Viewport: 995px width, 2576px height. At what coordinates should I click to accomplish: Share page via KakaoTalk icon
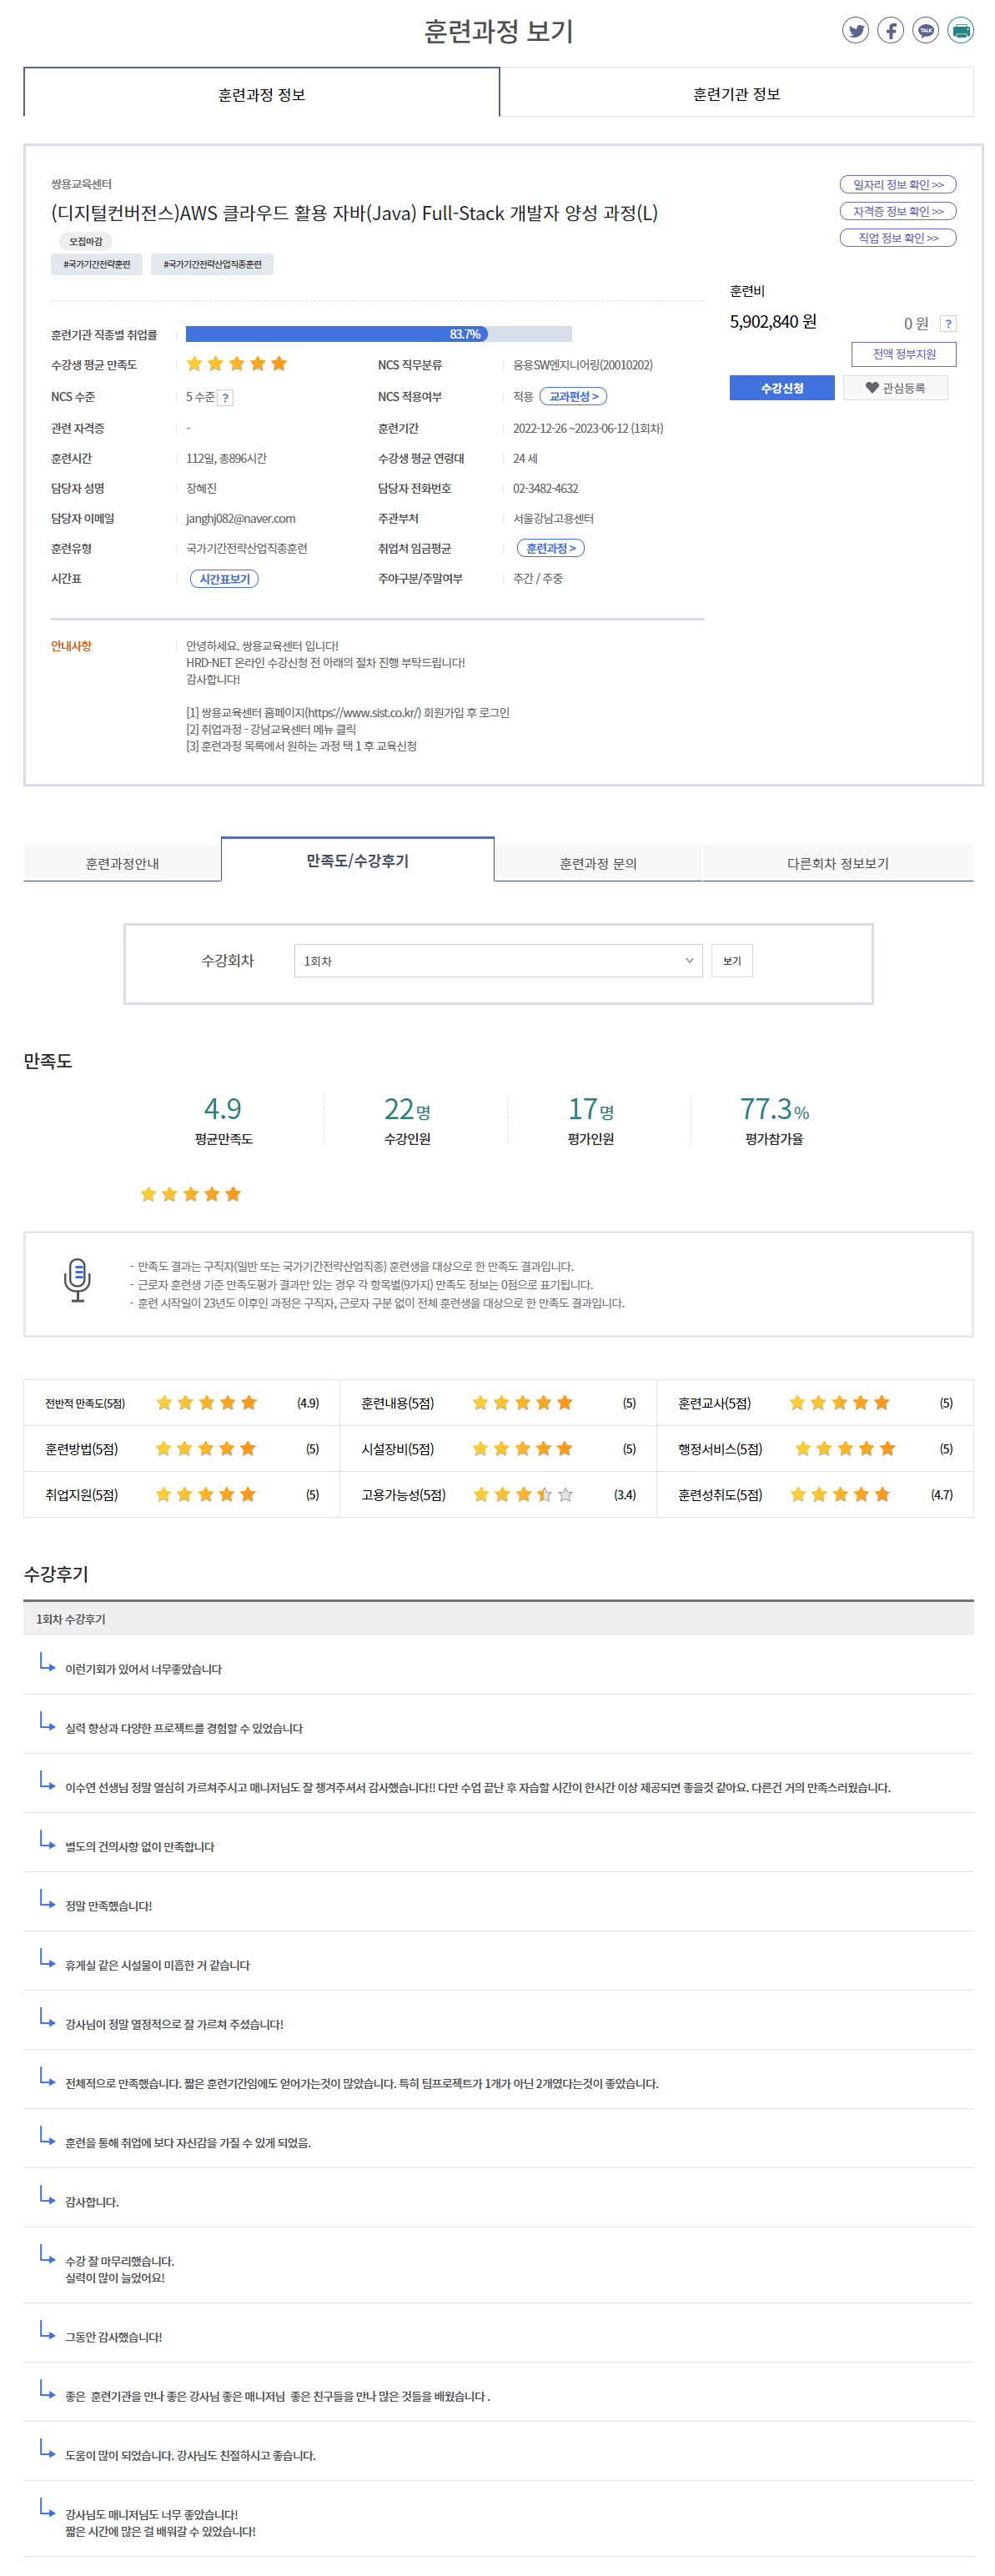925,31
